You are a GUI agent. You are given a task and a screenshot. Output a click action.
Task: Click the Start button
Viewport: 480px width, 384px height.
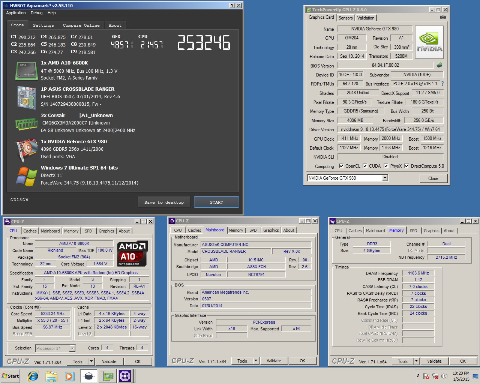[x=10, y=376]
